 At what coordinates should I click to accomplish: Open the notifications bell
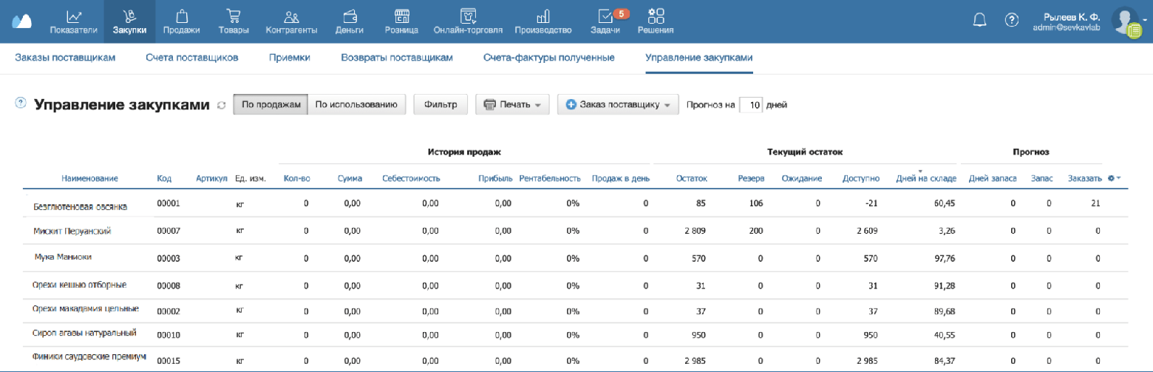[980, 20]
